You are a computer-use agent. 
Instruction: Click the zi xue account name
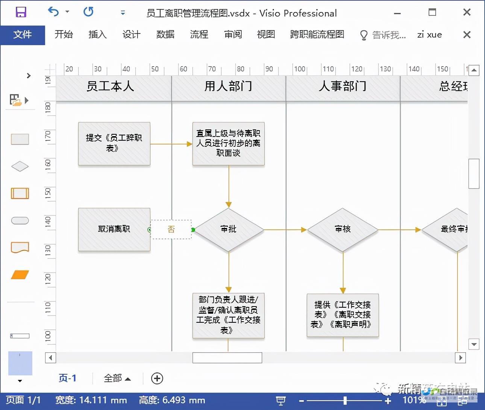coord(429,35)
